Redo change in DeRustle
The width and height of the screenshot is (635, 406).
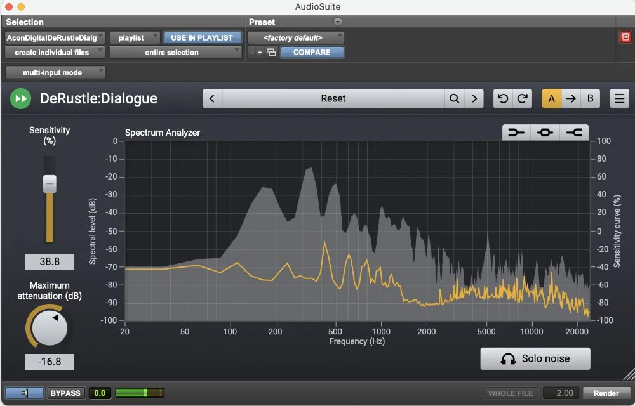523,99
